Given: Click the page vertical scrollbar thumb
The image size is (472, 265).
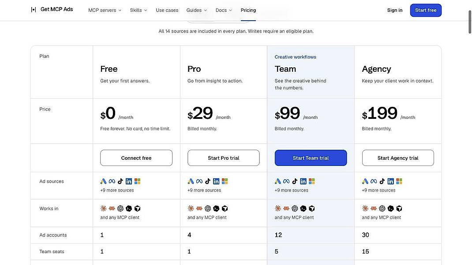Looking at the screenshot, I should click(470, 22).
